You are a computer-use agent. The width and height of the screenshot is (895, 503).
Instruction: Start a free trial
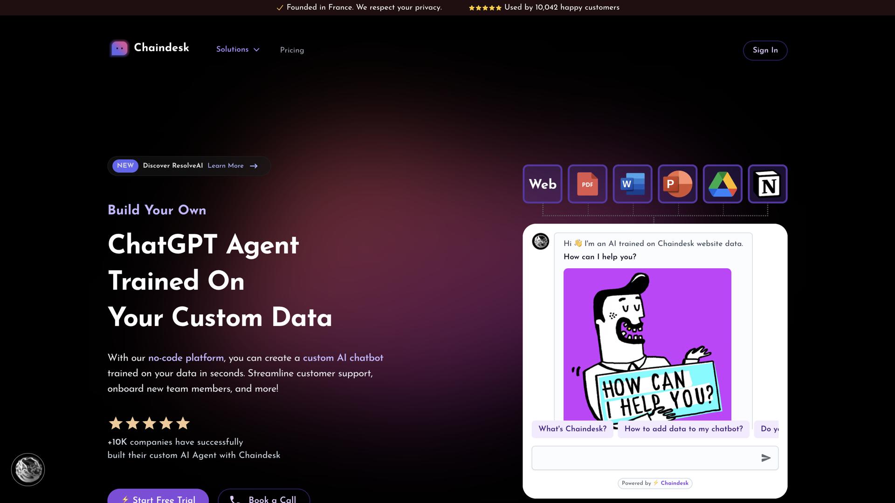[x=158, y=499]
